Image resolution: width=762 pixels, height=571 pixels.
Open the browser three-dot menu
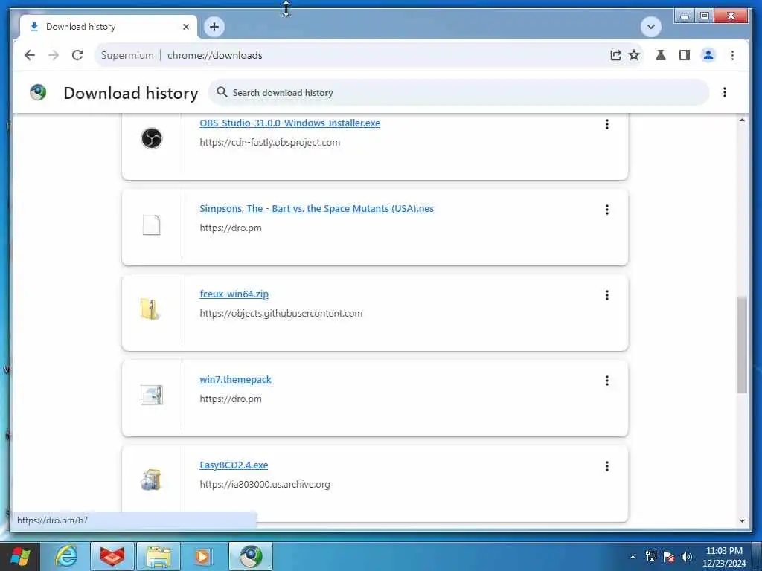(x=732, y=55)
